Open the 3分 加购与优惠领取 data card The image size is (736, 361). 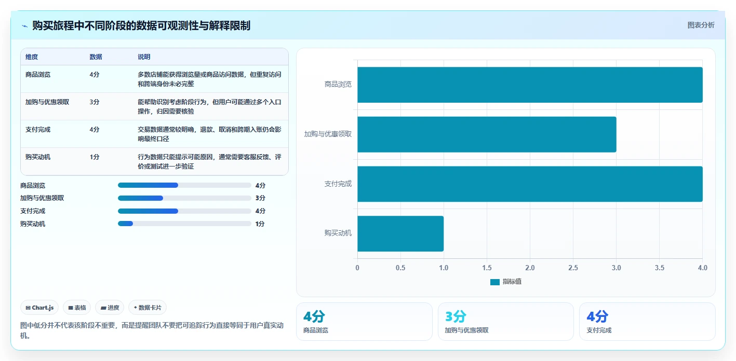506,322
